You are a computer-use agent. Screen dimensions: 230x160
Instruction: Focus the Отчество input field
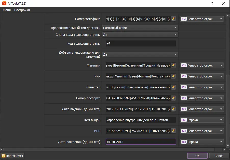click(x=138, y=87)
